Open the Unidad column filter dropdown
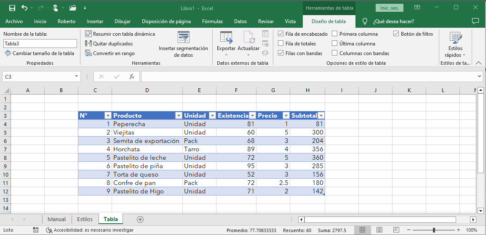The image size is (486, 235). coord(212,116)
